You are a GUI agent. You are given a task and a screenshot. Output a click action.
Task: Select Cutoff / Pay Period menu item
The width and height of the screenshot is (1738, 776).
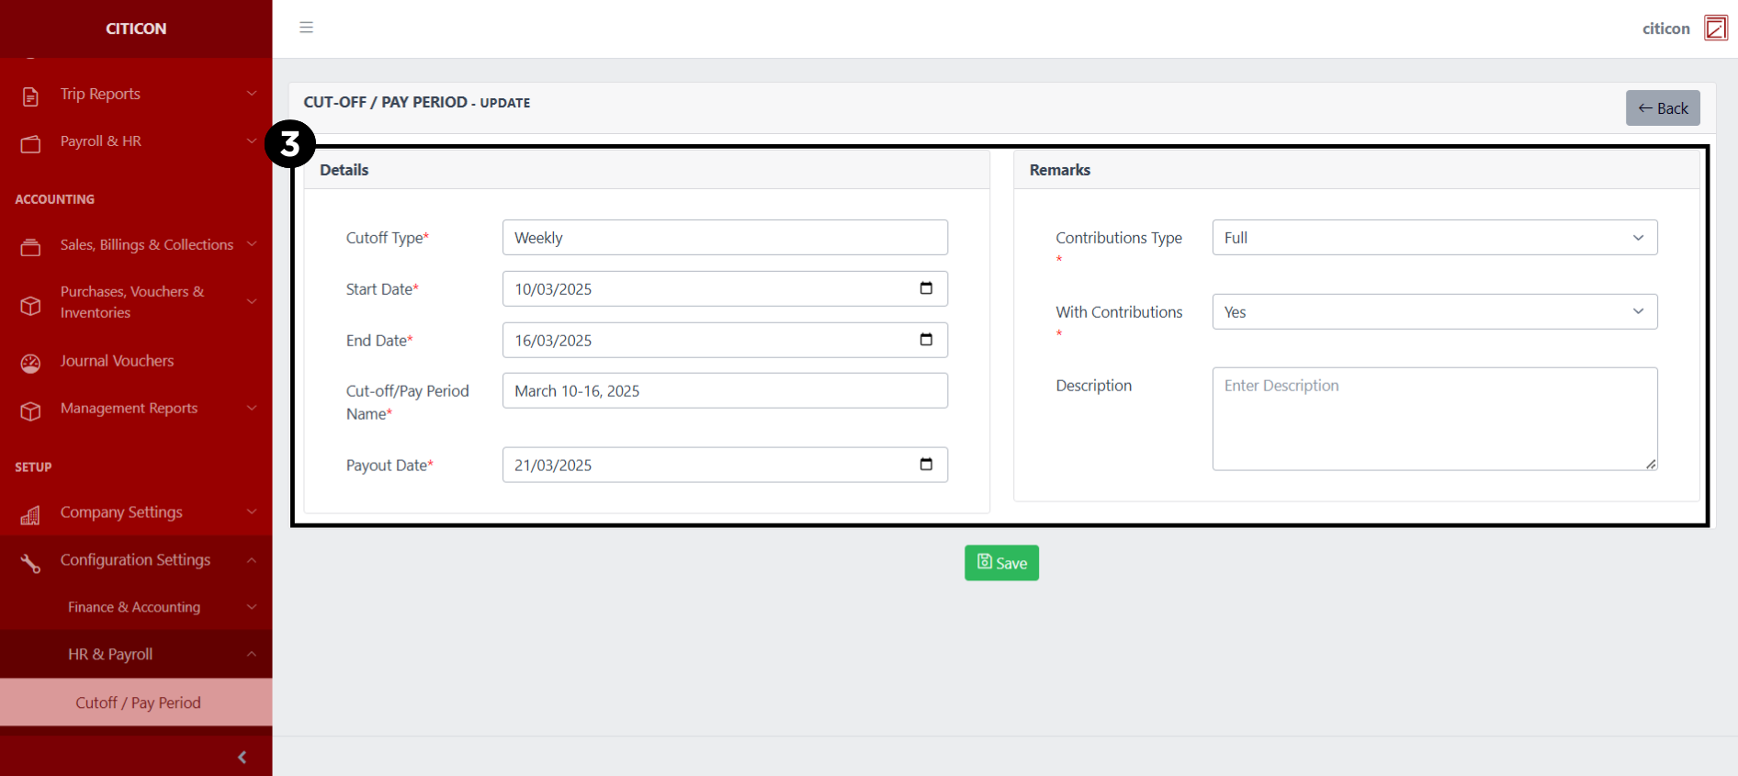tap(138, 703)
